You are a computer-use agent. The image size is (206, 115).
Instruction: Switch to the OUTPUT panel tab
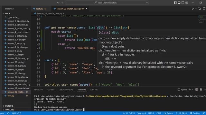click(51, 90)
